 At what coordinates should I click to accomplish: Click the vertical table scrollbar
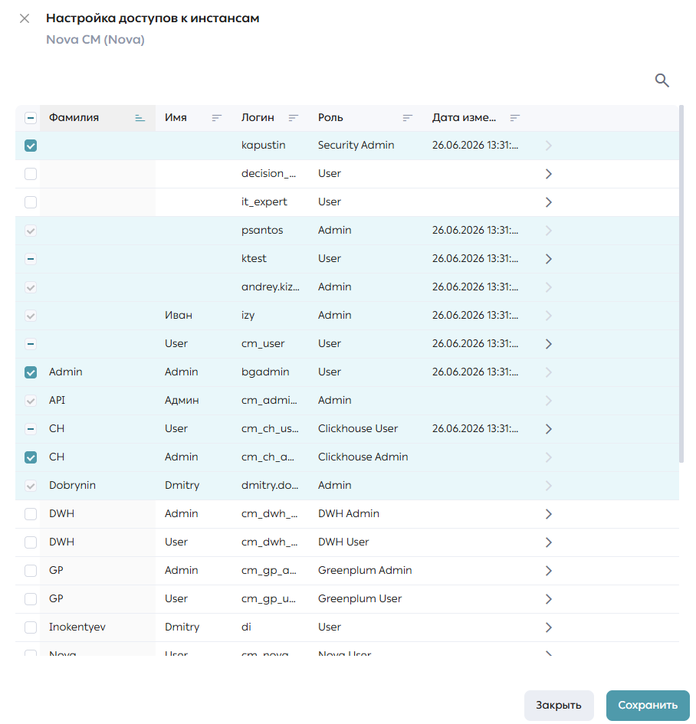coord(681,283)
